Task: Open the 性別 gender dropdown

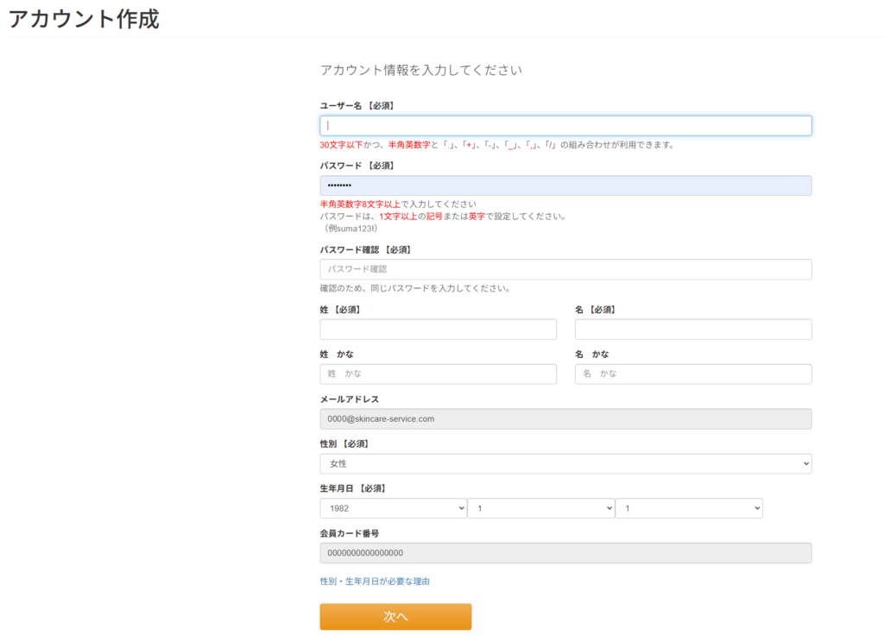Action: tap(565, 464)
